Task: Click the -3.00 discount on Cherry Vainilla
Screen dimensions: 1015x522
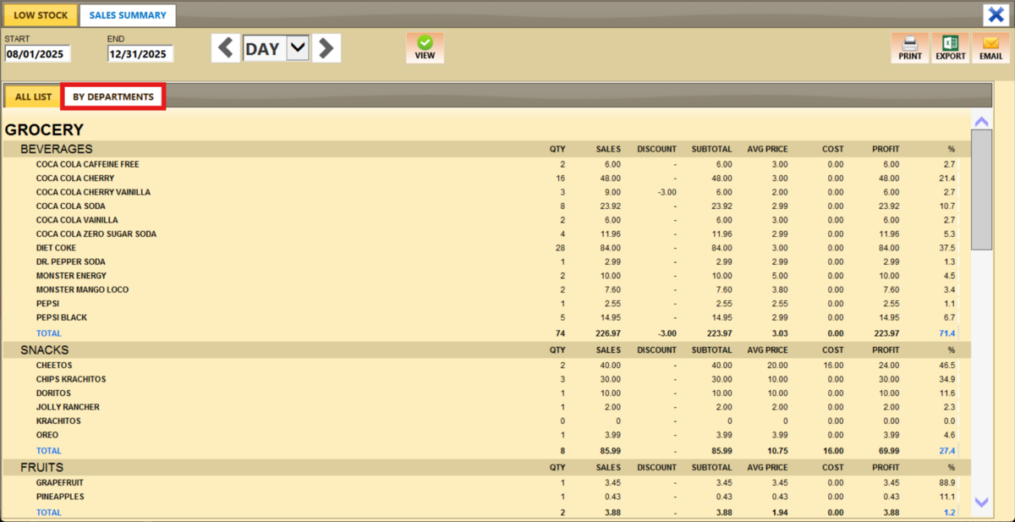Action: [667, 192]
